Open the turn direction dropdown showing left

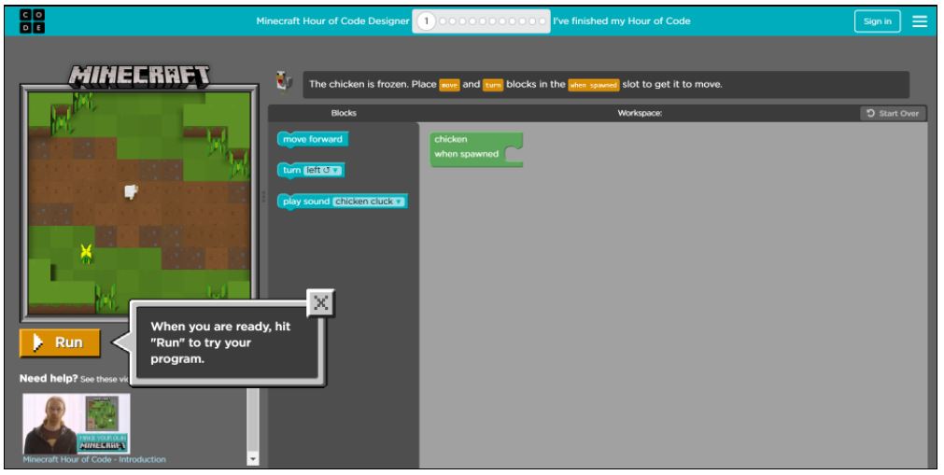coord(323,171)
